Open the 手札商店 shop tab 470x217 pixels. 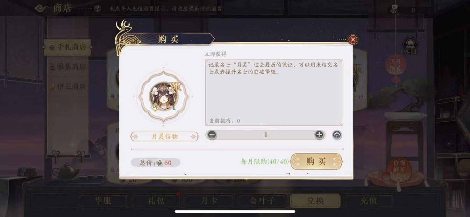[67, 47]
